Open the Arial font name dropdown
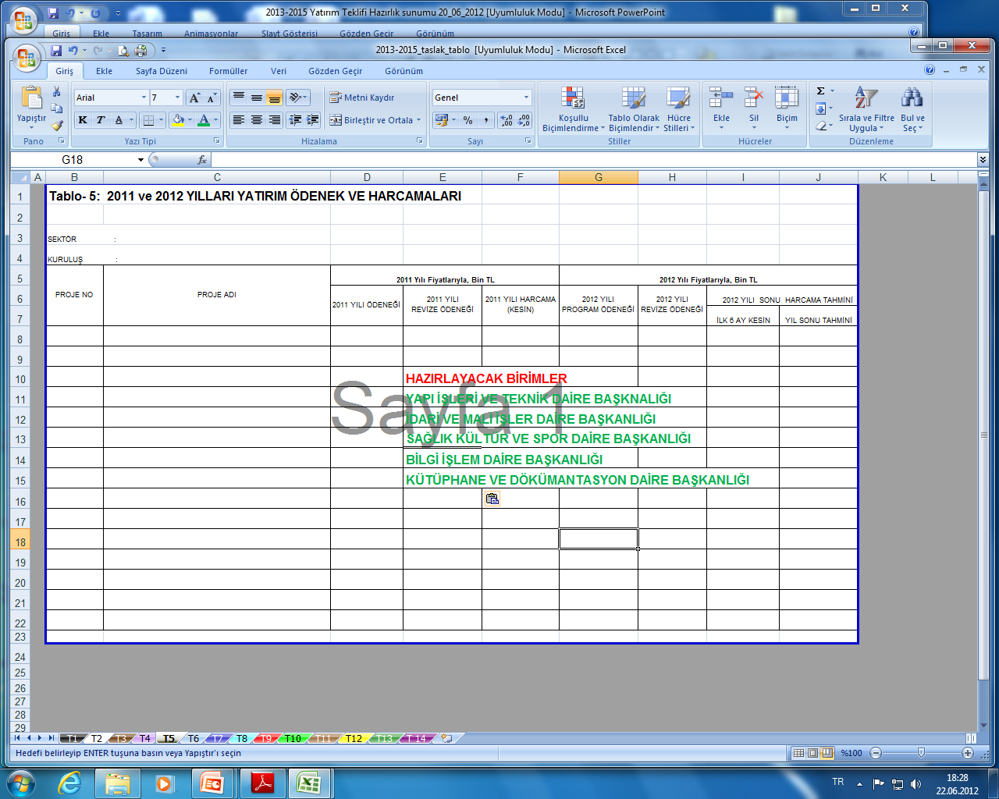The height and width of the screenshot is (799, 999). (x=144, y=98)
